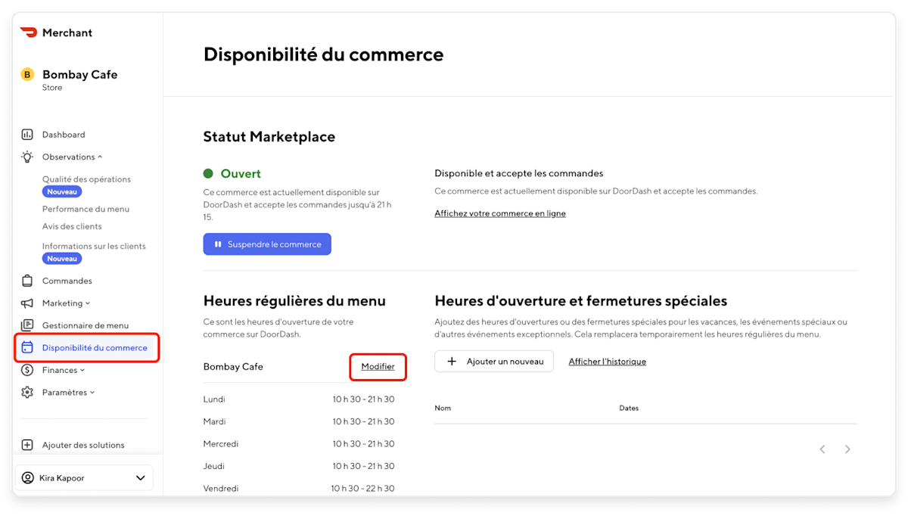The width and height of the screenshot is (908, 519).
Task: Open Informations sur les clients
Action: pos(94,246)
